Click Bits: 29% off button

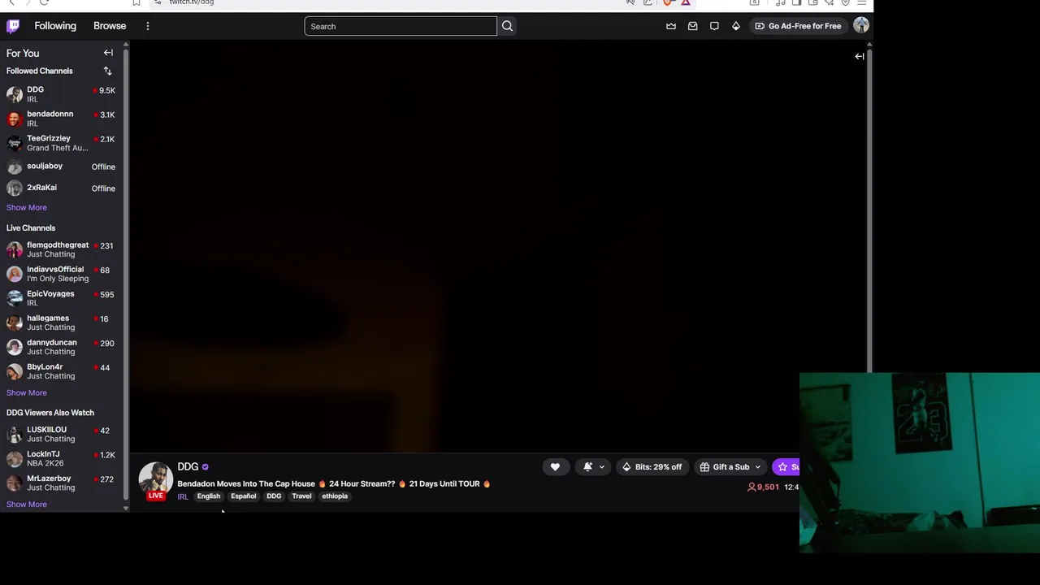click(652, 466)
